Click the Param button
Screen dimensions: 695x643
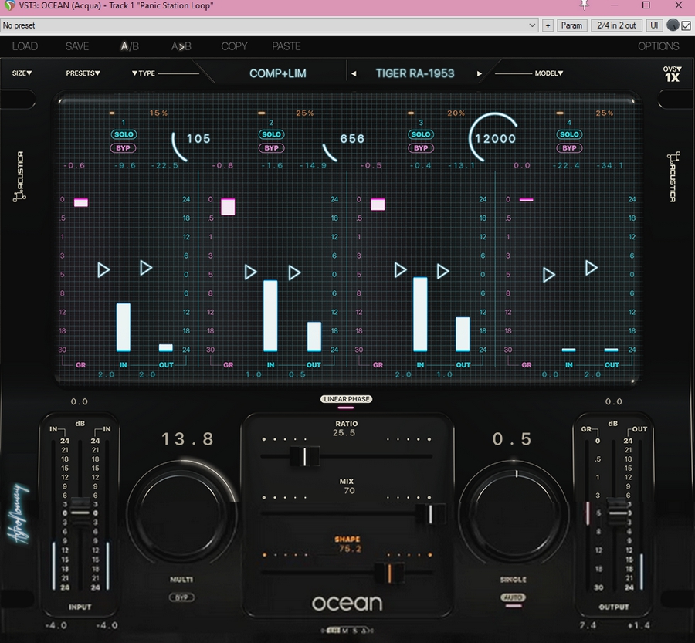(x=571, y=25)
